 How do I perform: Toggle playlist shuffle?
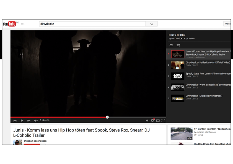pyautogui.click(x=178, y=45)
